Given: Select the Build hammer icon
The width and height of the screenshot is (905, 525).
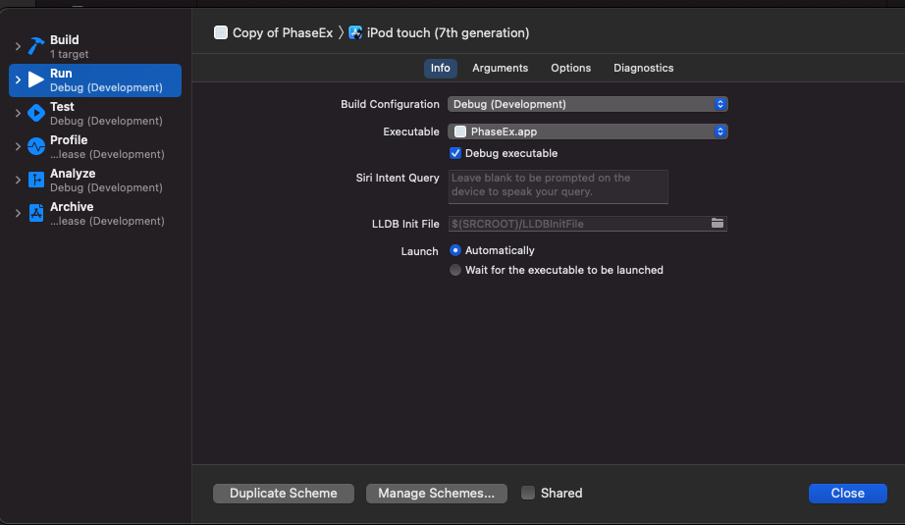Looking at the screenshot, I should tap(35, 47).
